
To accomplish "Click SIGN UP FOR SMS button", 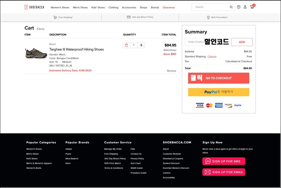I will (224, 161).
